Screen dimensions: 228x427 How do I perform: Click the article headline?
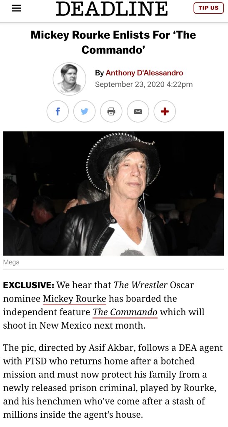click(x=113, y=42)
